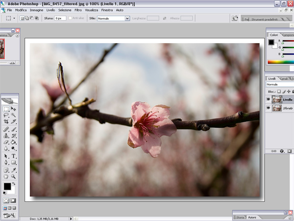
Task: Open the Filtro menu
Action: [x=78, y=10]
